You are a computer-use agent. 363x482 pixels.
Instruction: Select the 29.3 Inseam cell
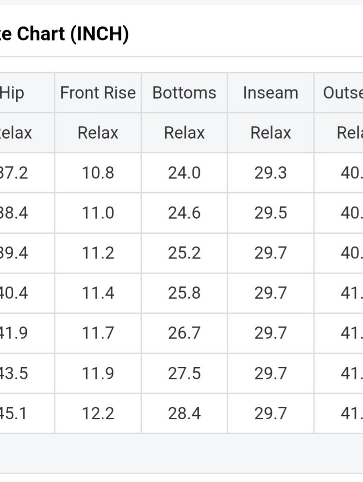270,173
